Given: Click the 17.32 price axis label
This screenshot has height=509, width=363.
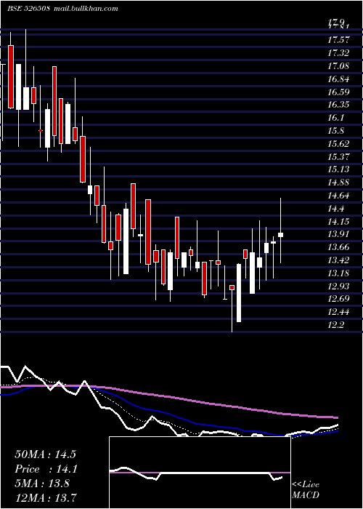Looking at the screenshot, I should [x=338, y=53].
